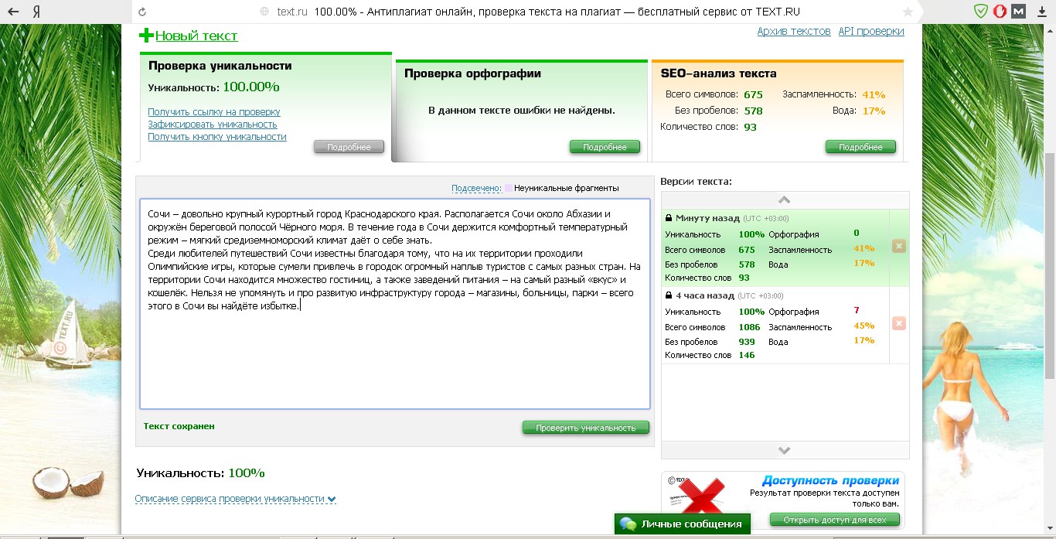Click the Заспамленность 41% value in SEO panel
Image resolution: width=1056 pixels, height=539 pixels.
click(874, 94)
